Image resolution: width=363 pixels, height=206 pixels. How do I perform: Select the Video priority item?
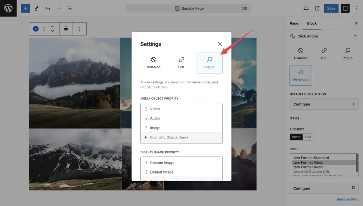point(181,109)
